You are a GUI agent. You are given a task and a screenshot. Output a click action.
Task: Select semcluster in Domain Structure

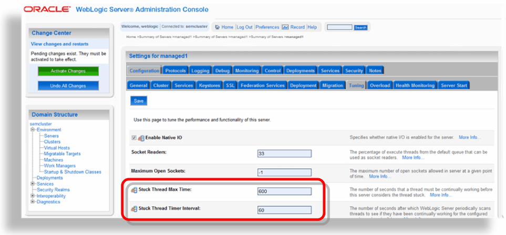(x=40, y=124)
